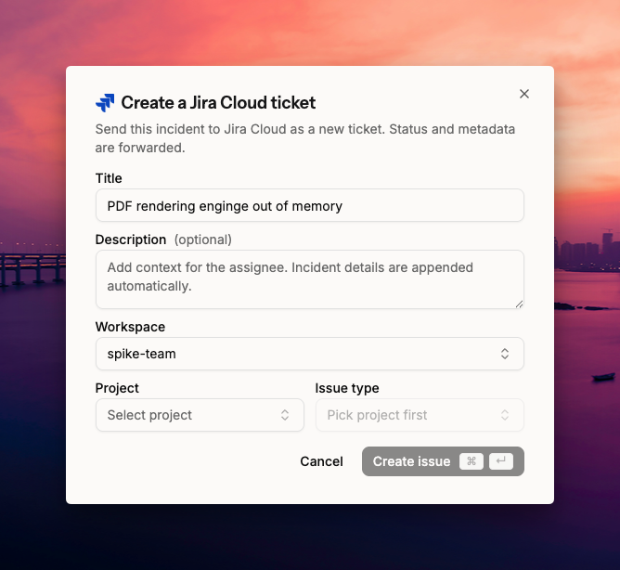Click the Jira logo icon in header
620x570 pixels.
(x=105, y=103)
